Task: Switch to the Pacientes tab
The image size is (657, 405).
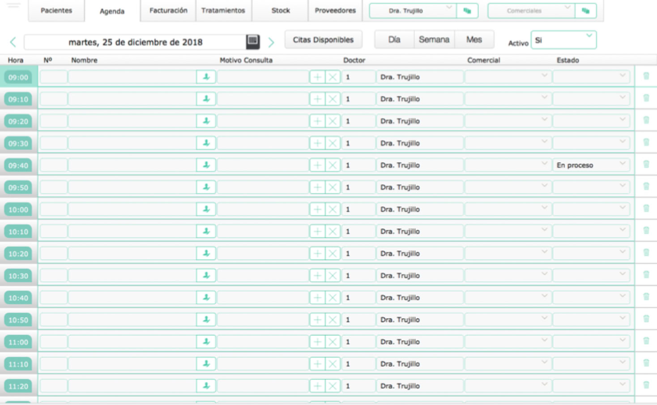Action: coord(56,11)
